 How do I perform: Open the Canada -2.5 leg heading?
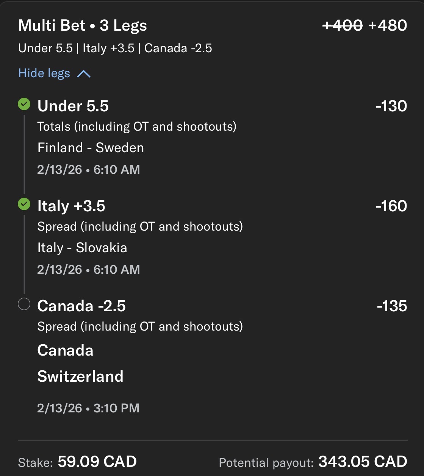81,306
